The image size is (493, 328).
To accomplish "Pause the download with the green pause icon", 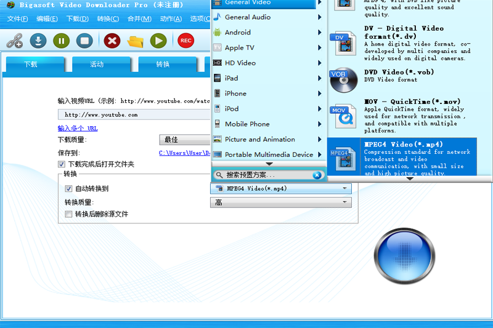I will click(61, 41).
